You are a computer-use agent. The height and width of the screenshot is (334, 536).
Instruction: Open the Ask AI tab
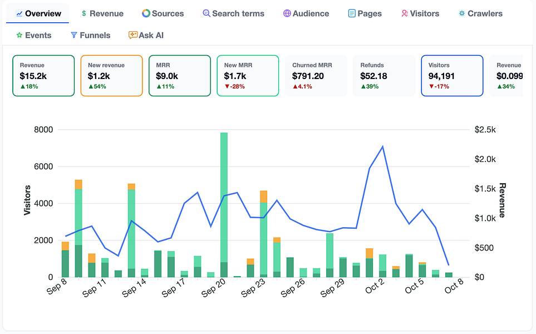[146, 35]
